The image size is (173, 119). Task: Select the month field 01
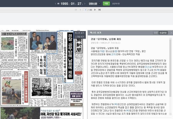click(73, 4)
